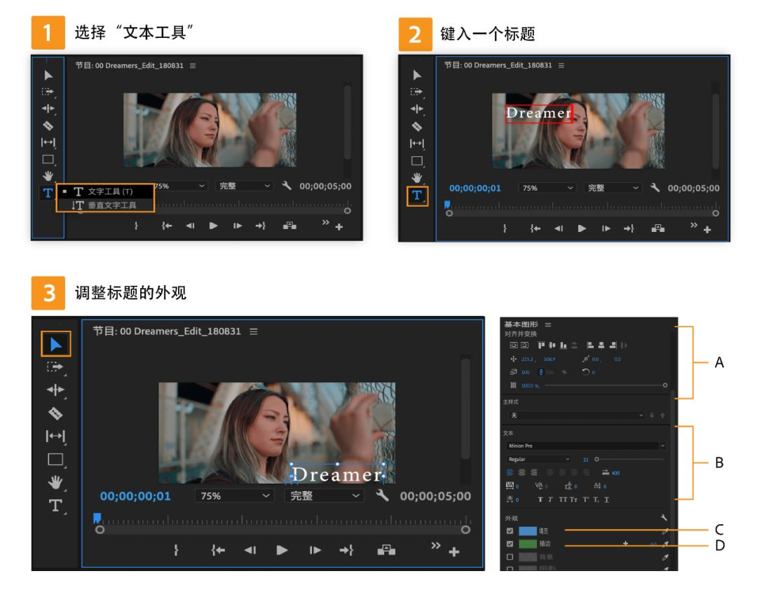
Task: Play the clip in step 2 monitor
Action: (x=582, y=228)
